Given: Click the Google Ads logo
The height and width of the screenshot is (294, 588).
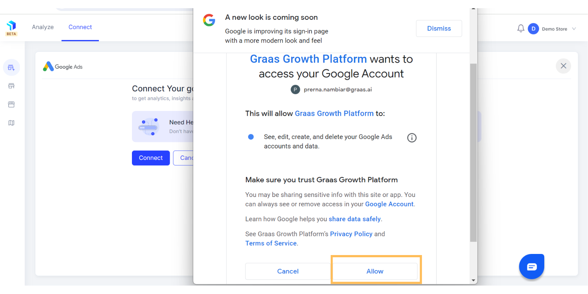Looking at the screenshot, I should click(x=63, y=67).
